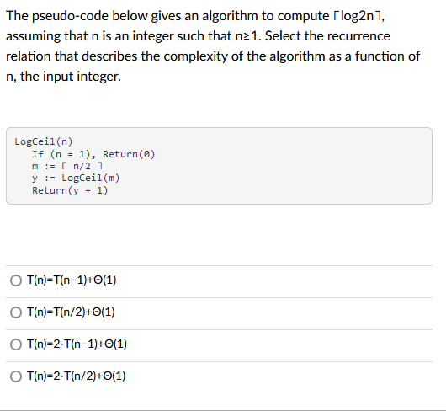Viewport: 446px width, 411px height.
Task: Mark the T(n)=2·T(n/2)+Θ(1) radio button
Action: tap(16, 376)
